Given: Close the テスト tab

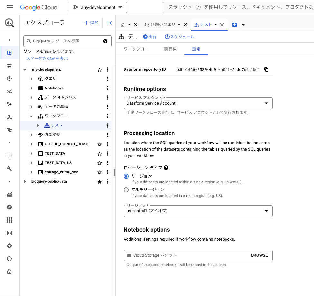Looking at the screenshot, I should click(x=222, y=25).
